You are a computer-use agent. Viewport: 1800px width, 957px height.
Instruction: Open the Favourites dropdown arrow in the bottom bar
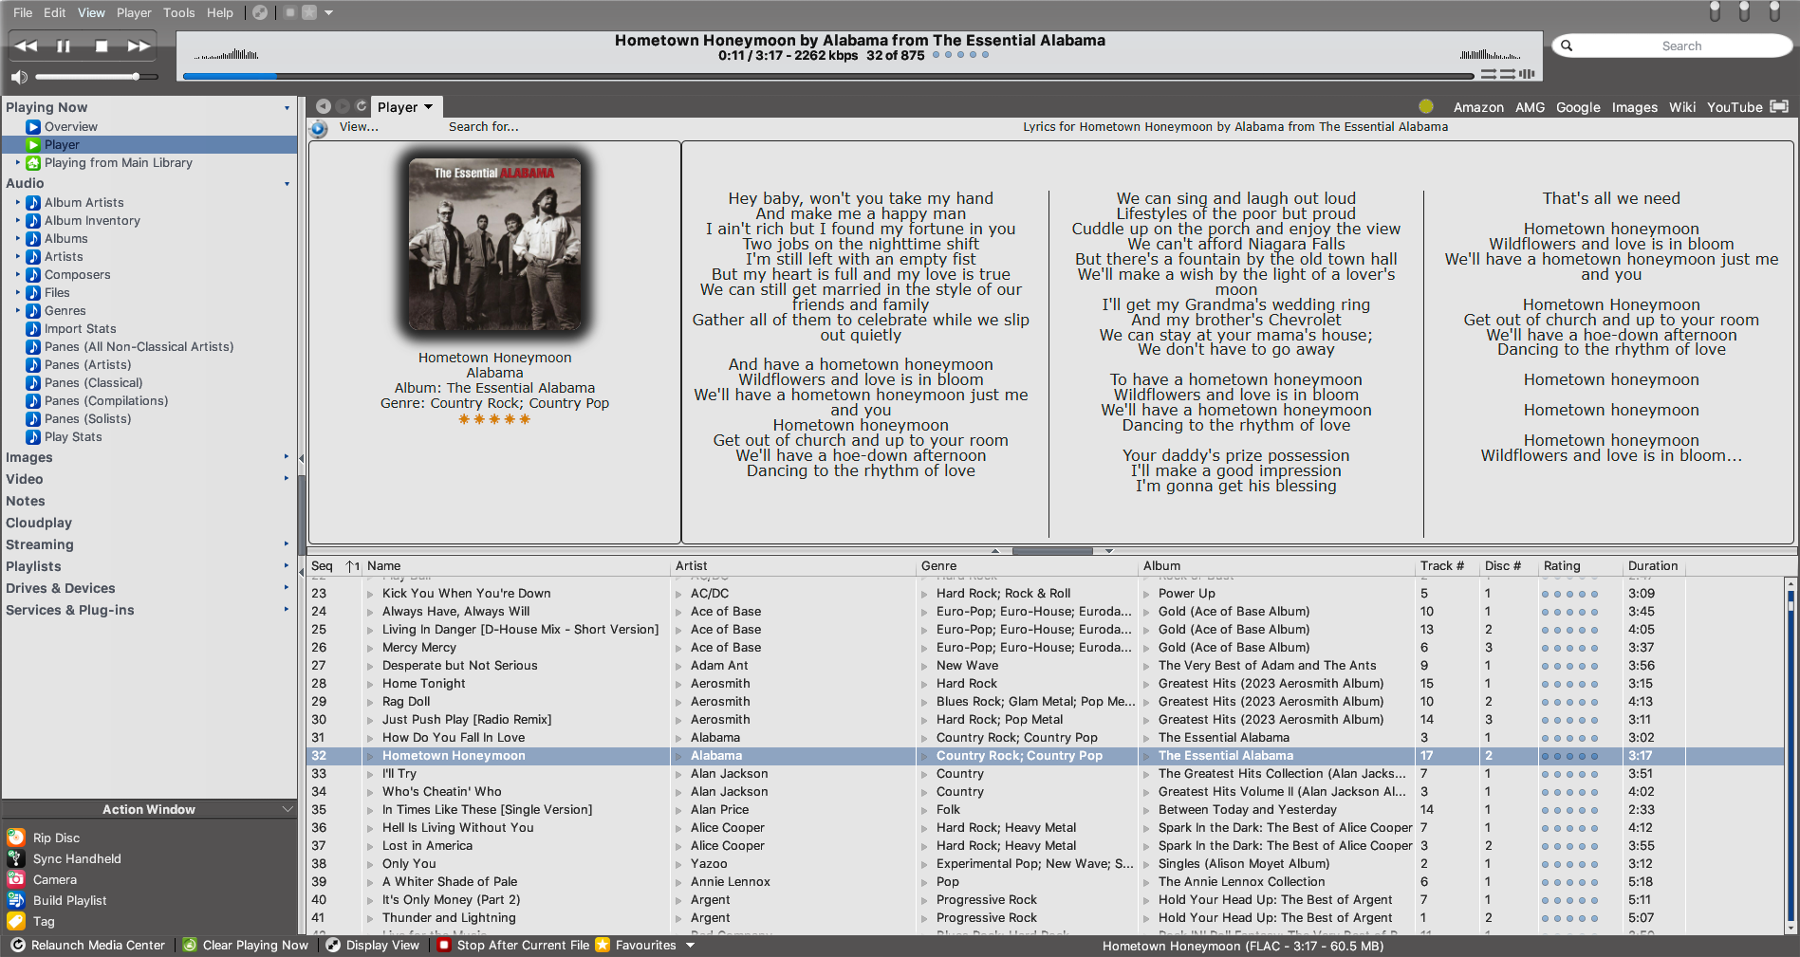pos(690,945)
